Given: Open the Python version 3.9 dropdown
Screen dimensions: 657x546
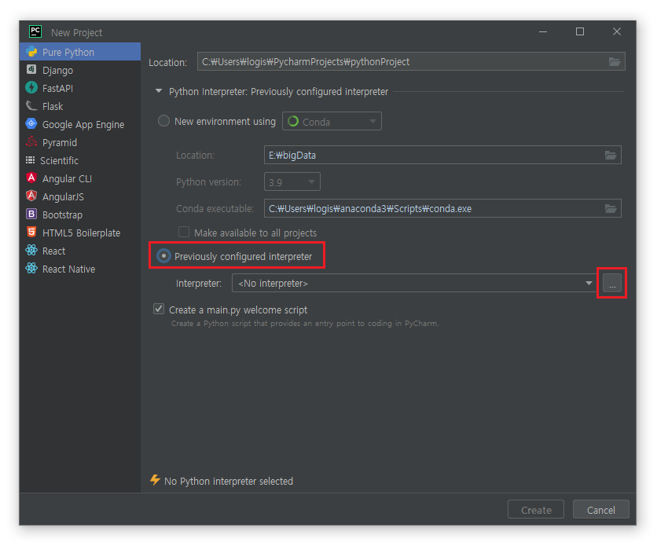Looking at the screenshot, I should click(x=292, y=181).
